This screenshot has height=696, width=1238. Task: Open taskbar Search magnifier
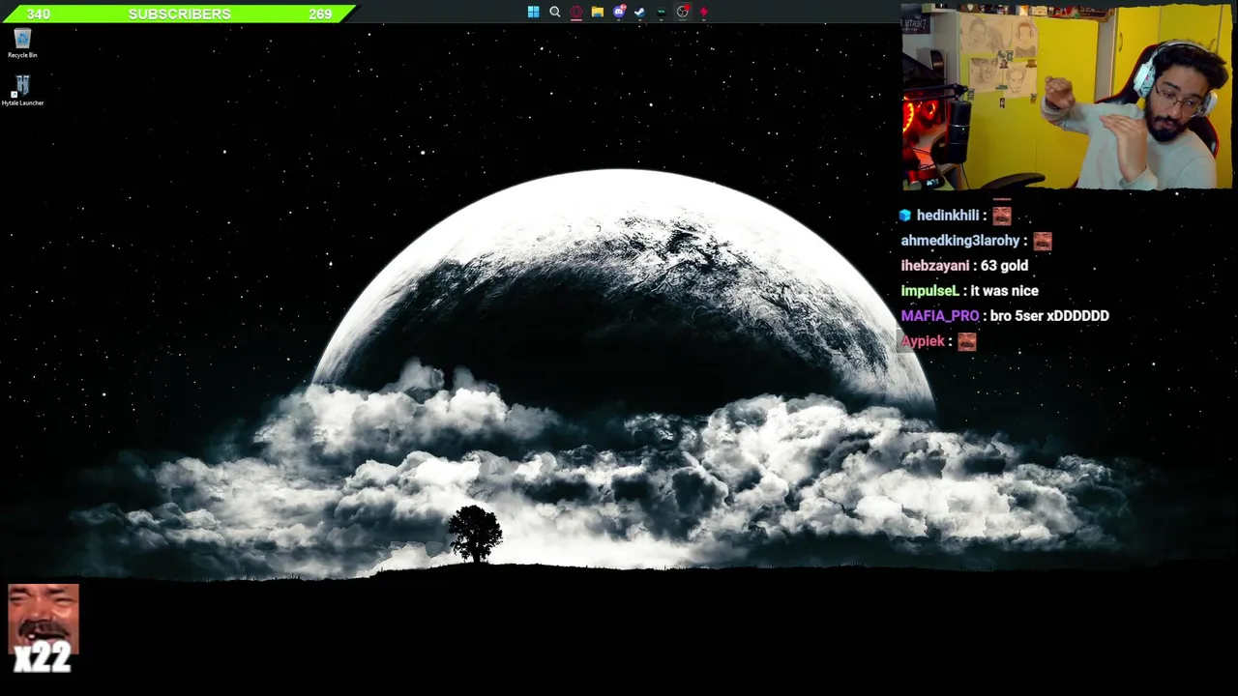(x=554, y=12)
